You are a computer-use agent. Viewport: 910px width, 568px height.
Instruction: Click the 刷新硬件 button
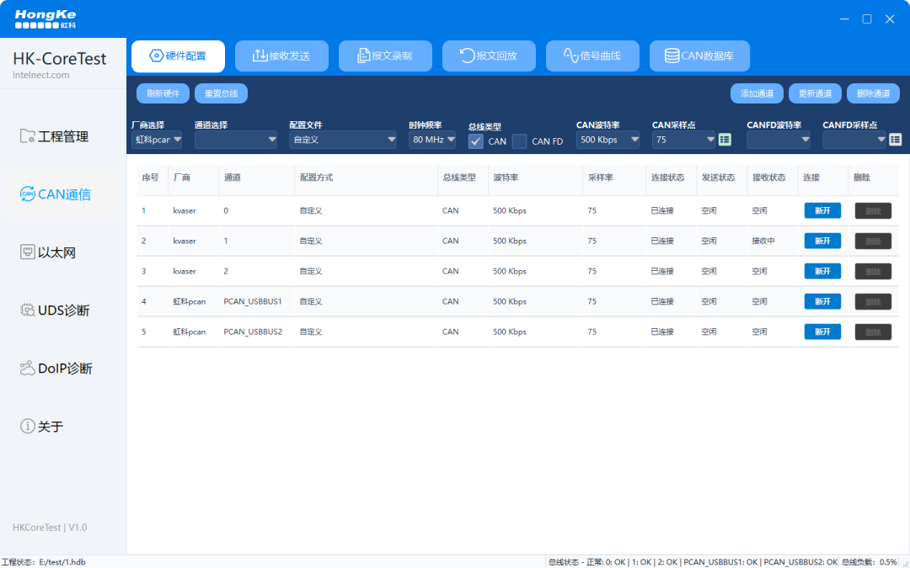(x=163, y=93)
